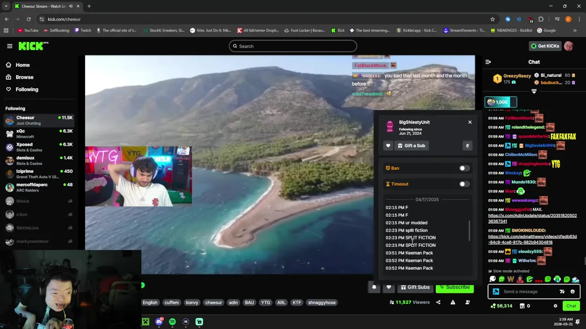This screenshot has width=586, height=329.
Task: Open chat settings gear
Action: click(555, 306)
